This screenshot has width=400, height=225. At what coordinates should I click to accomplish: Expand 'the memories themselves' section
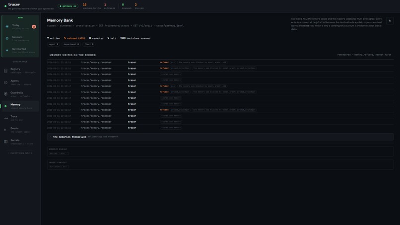pyautogui.click(x=220, y=137)
